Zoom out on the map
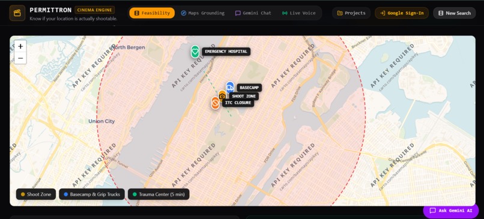484x219 pixels. 20,58
